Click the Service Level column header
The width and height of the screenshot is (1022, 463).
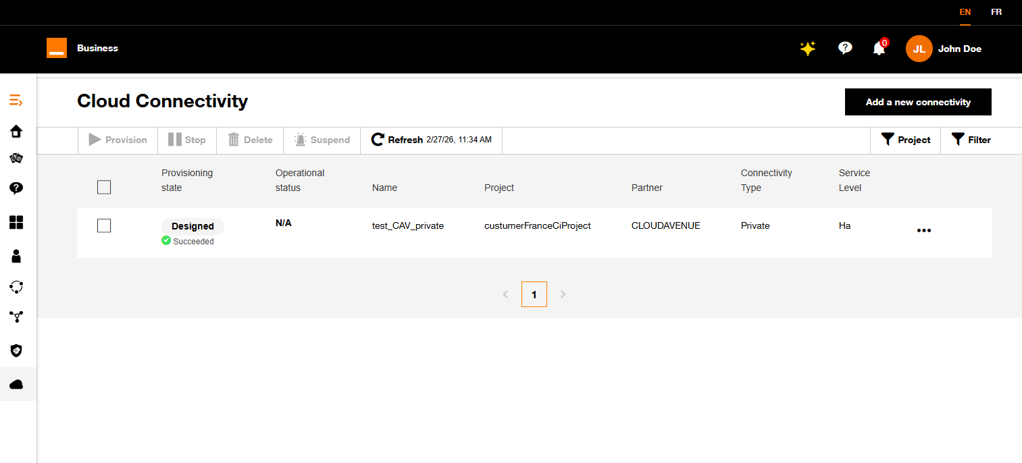(854, 180)
